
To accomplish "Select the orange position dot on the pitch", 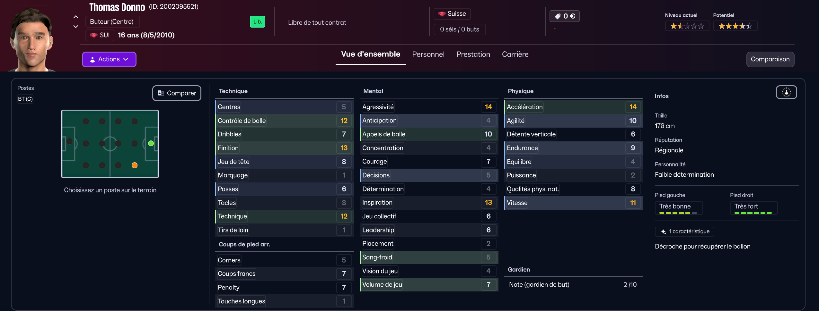I will pyautogui.click(x=135, y=165).
